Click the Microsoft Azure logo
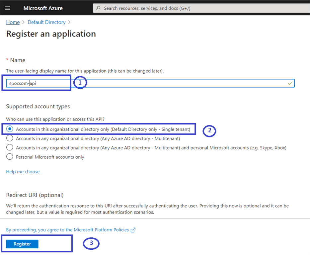Viewport: 310px width, 255px height. click(42, 8)
